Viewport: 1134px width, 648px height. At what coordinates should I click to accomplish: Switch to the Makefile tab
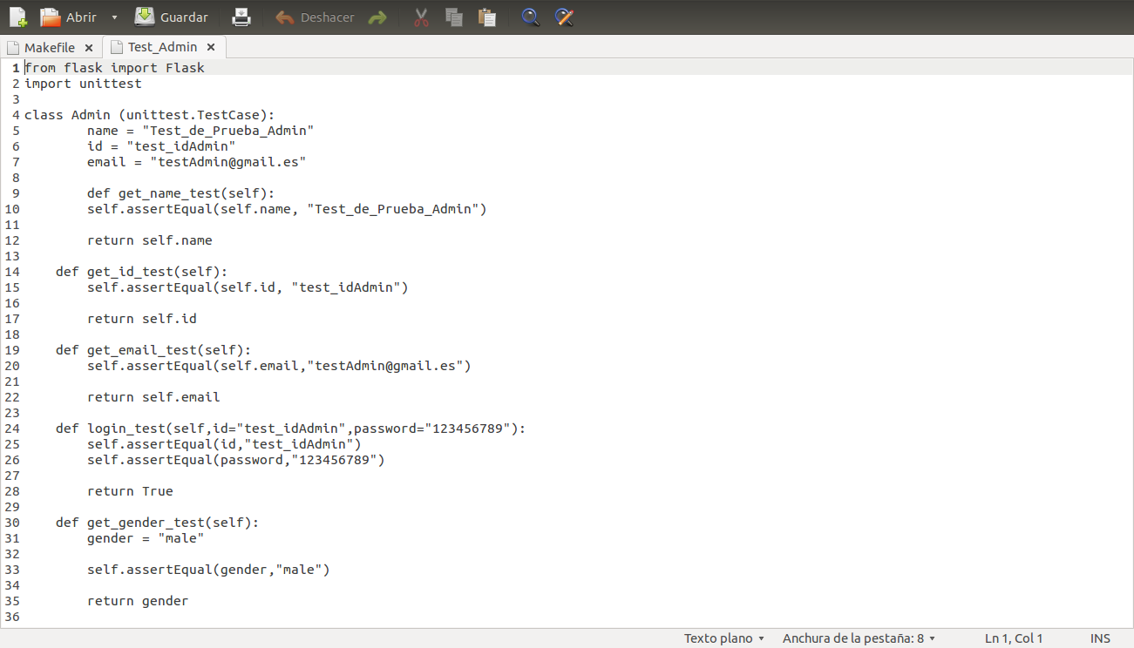[x=48, y=47]
